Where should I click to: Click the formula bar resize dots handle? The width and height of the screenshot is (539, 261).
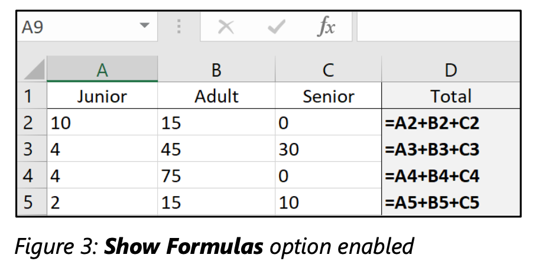coord(180,27)
